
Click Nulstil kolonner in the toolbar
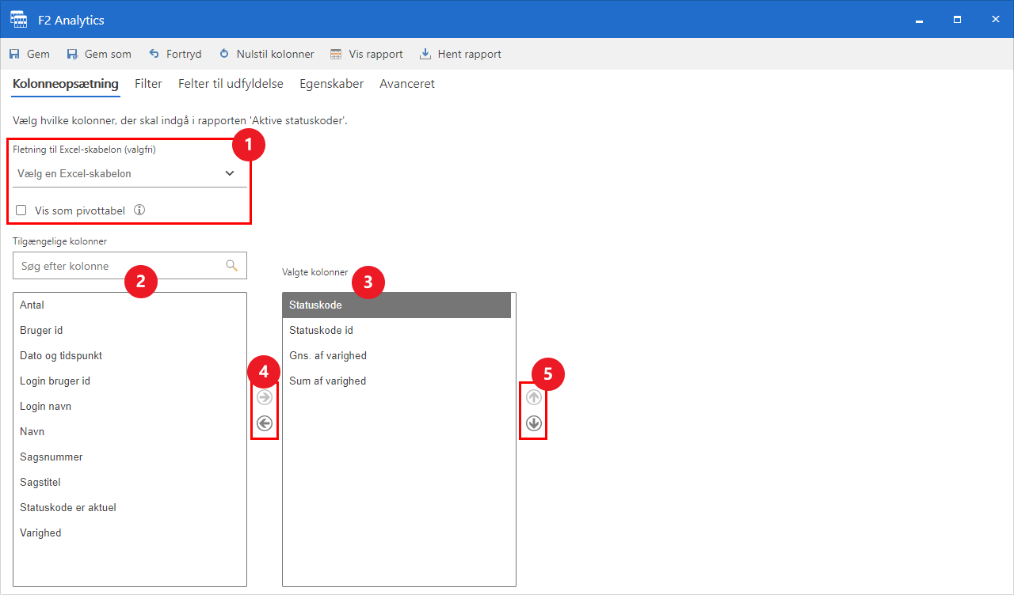[266, 55]
